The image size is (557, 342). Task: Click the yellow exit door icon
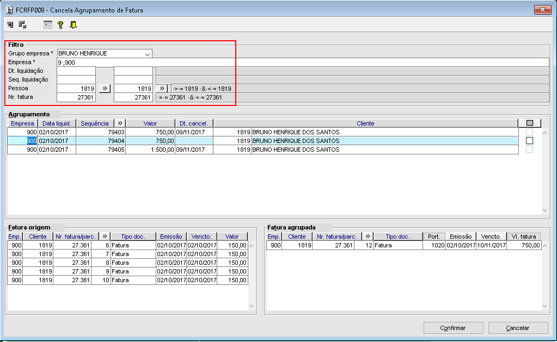click(73, 24)
